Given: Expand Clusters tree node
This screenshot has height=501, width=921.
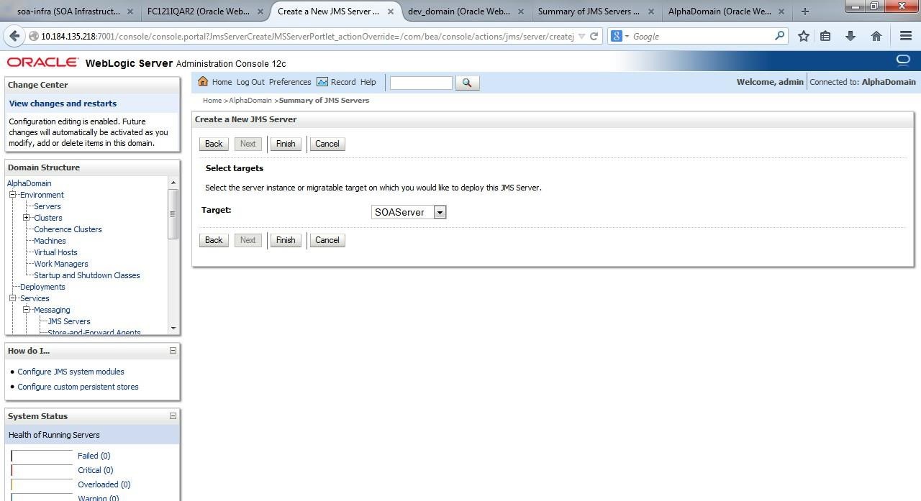Looking at the screenshot, I should click(x=26, y=218).
